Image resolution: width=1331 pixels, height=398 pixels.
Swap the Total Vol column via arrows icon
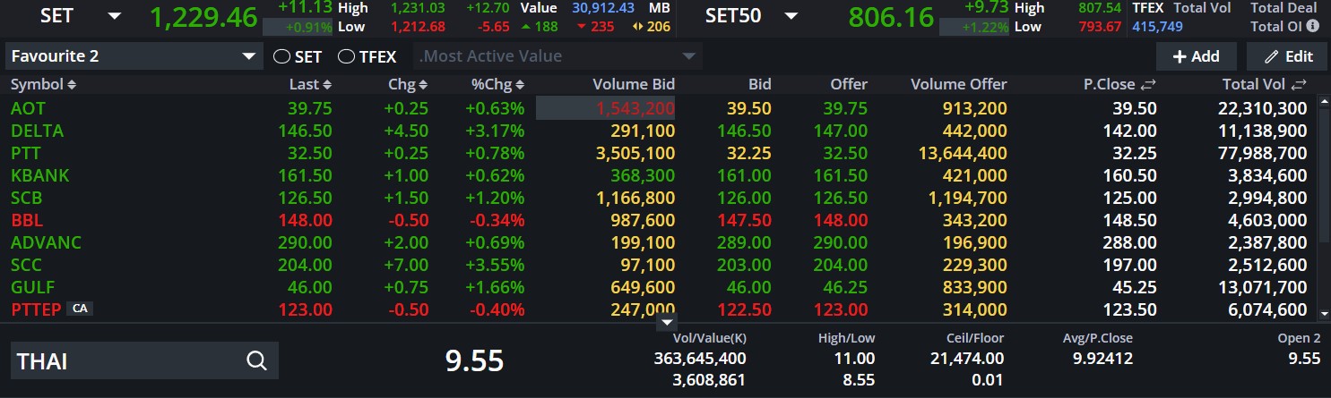pyautogui.click(x=1299, y=84)
